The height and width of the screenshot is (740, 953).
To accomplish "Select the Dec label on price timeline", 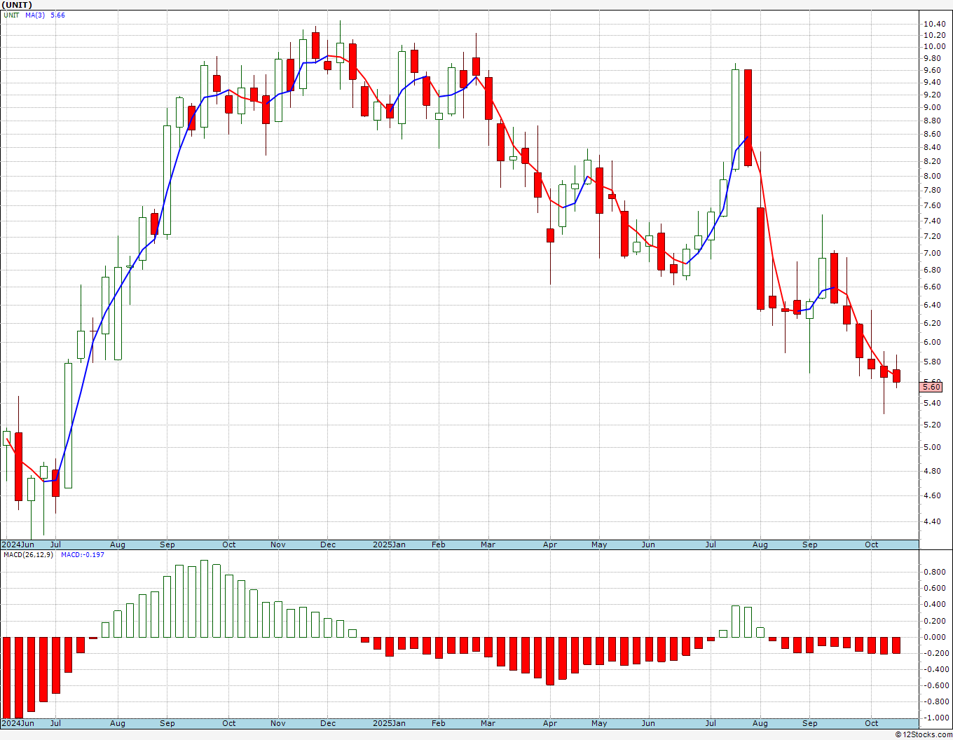I will (328, 544).
